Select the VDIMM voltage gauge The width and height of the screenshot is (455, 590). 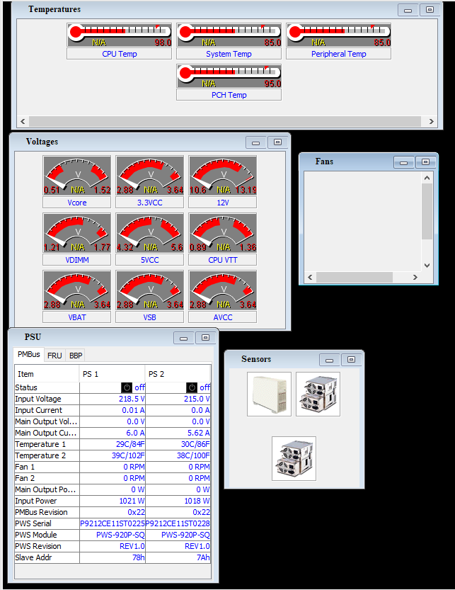77,232
